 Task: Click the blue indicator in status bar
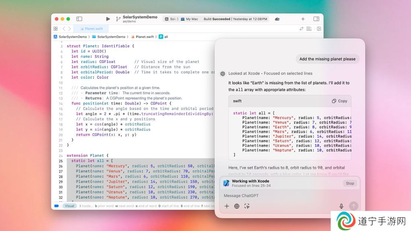56,206
